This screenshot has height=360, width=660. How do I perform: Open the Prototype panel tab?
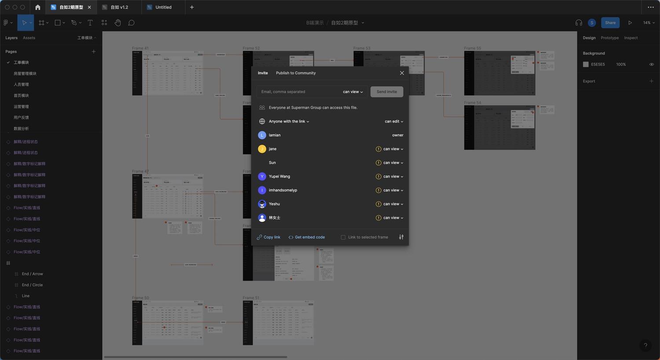[x=609, y=38]
